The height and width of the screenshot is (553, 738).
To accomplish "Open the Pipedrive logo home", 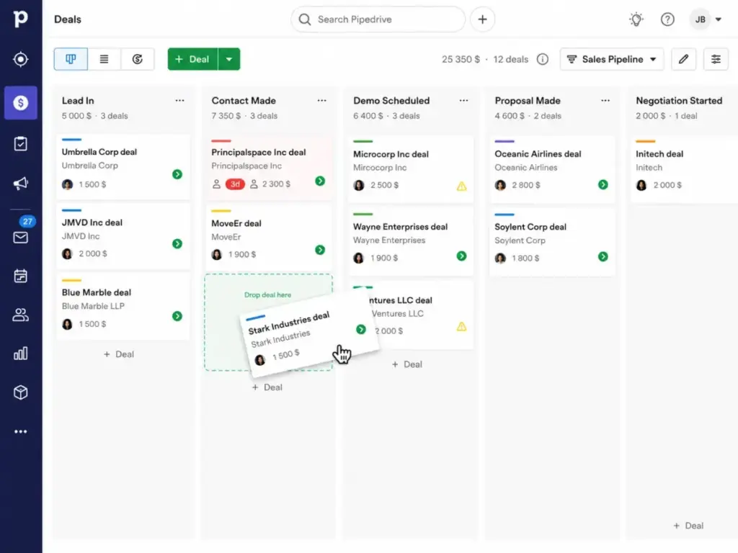I will [20, 19].
